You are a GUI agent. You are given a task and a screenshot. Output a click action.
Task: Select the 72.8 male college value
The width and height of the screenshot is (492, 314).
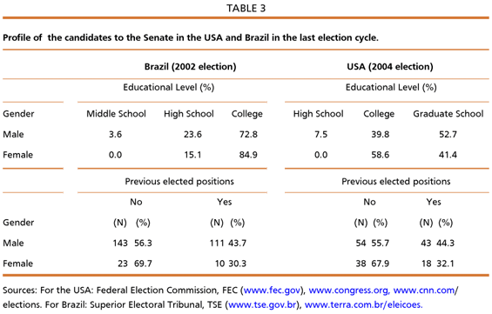click(248, 135)
